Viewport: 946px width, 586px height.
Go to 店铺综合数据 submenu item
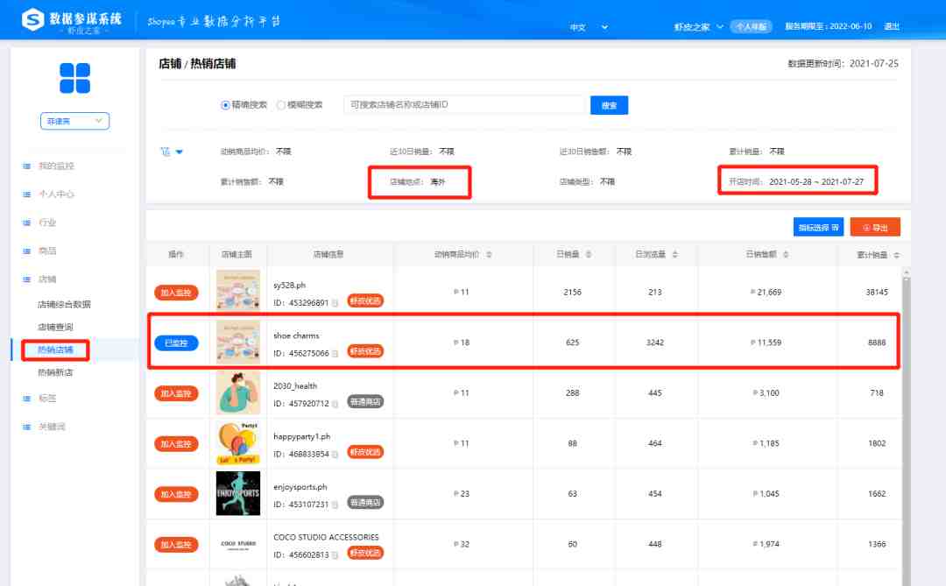[x=64, y=304]
